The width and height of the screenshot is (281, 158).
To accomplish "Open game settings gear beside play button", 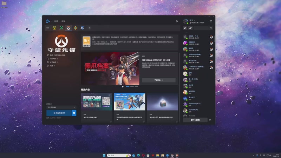I will 74,113.
